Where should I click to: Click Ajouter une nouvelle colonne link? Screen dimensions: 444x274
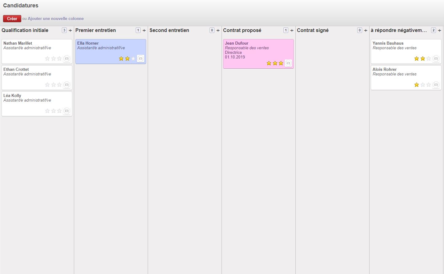tap(56, 18)
